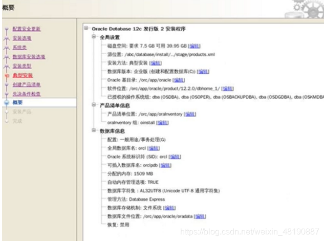Screen dimensions: 324x241
Task: Edit the 数据库版本 setting
Action: (x=203, y=72)
